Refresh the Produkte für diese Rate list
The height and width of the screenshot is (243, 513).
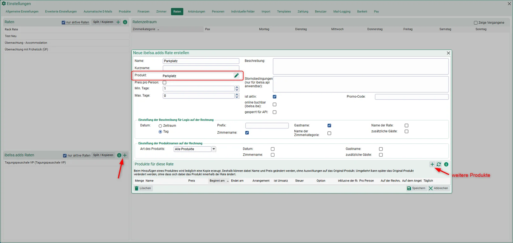tap(439, 164)
